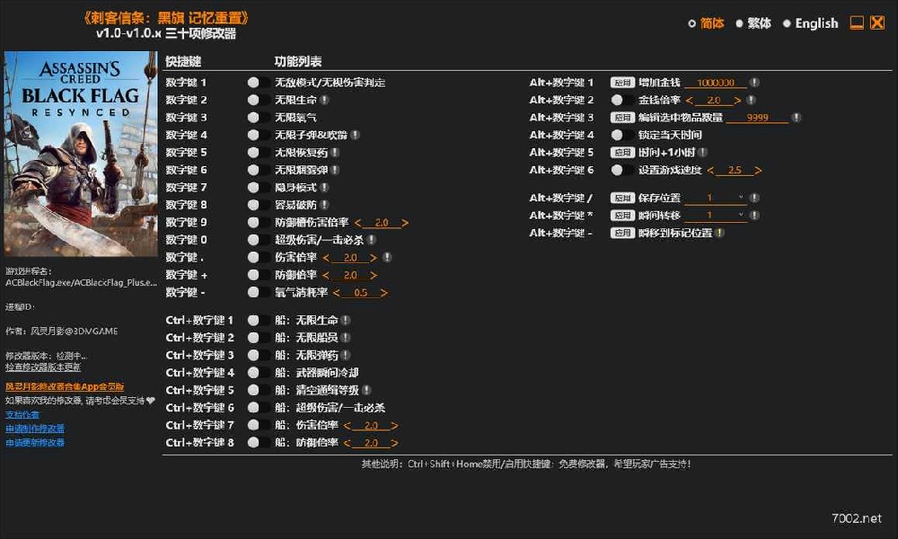The image size is (898, 539).
Task: Open 检查修改器版本更新 link
Action: click(x=43, y=367)
